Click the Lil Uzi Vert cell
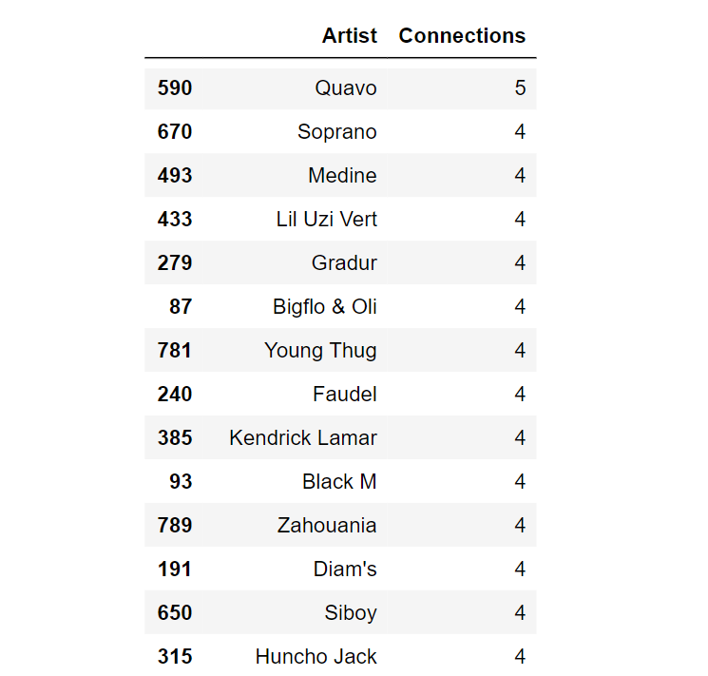This screenshot has height=676, width=708. coord(327,220)
